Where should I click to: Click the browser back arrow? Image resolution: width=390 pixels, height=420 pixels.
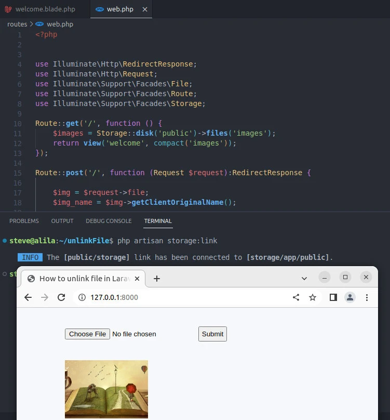(28, 297)
